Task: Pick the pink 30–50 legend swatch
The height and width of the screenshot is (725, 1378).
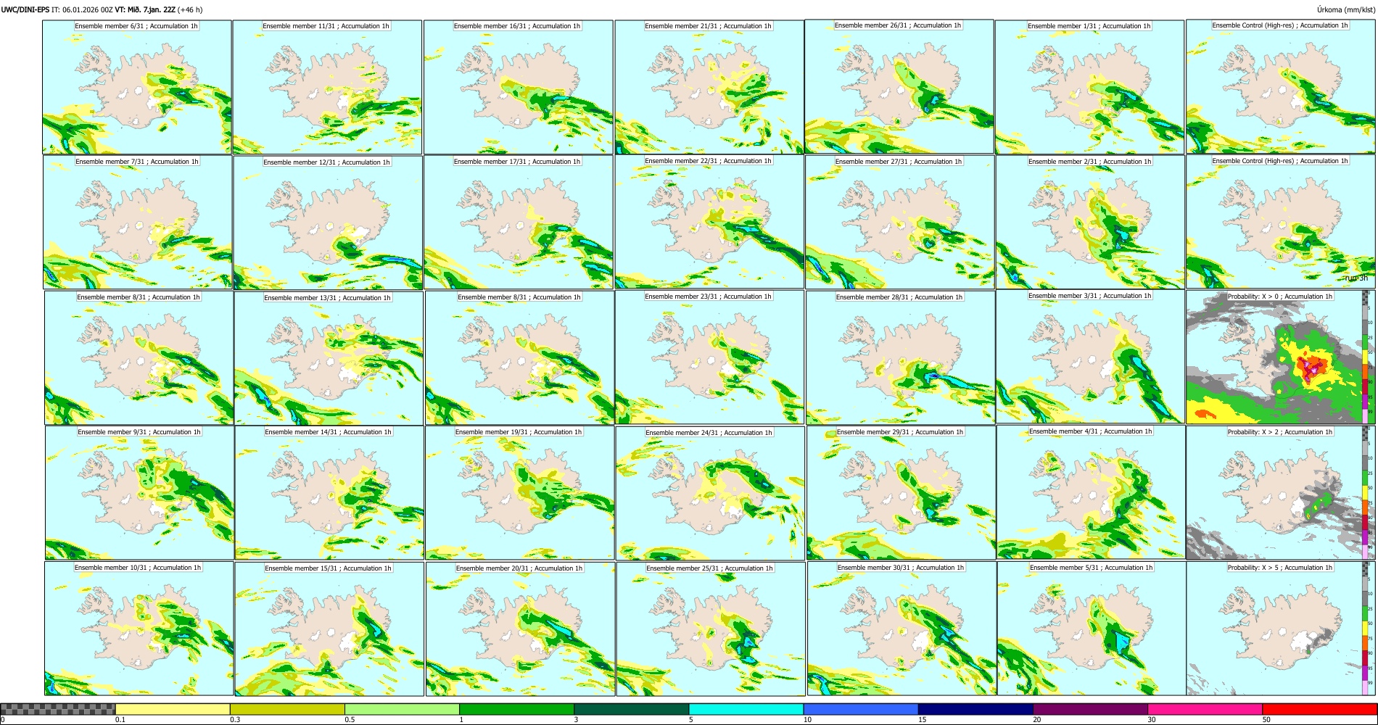Action: click(1205, 709)
